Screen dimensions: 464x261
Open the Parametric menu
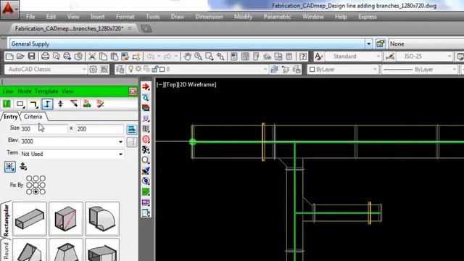(x=277, y=17)
